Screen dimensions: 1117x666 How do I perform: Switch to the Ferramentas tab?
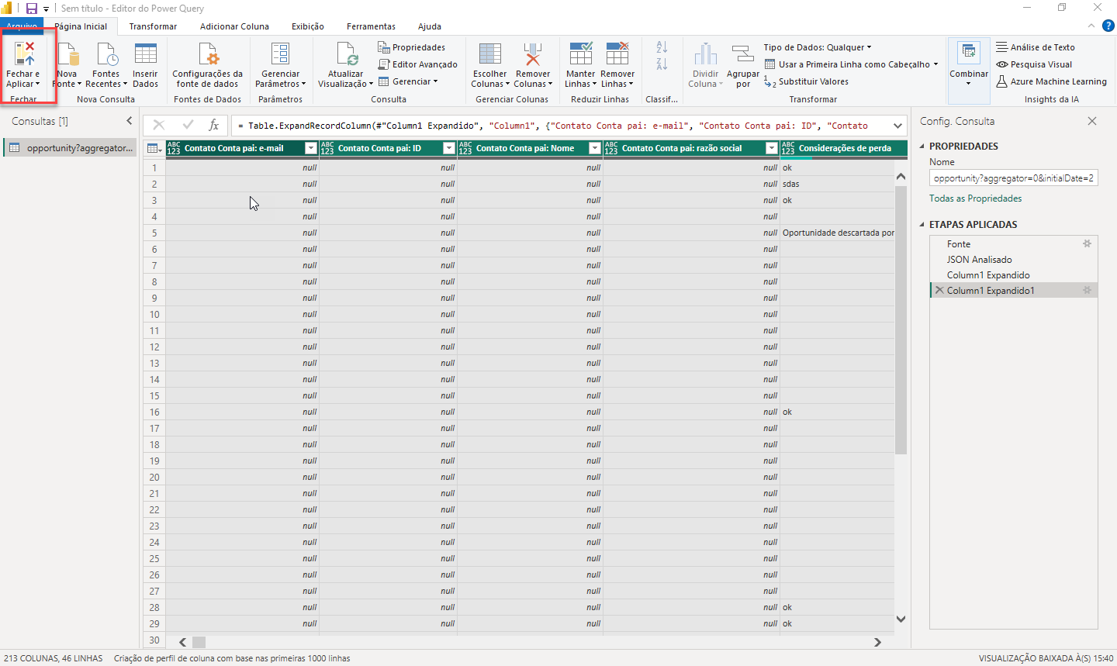(371, 26)
